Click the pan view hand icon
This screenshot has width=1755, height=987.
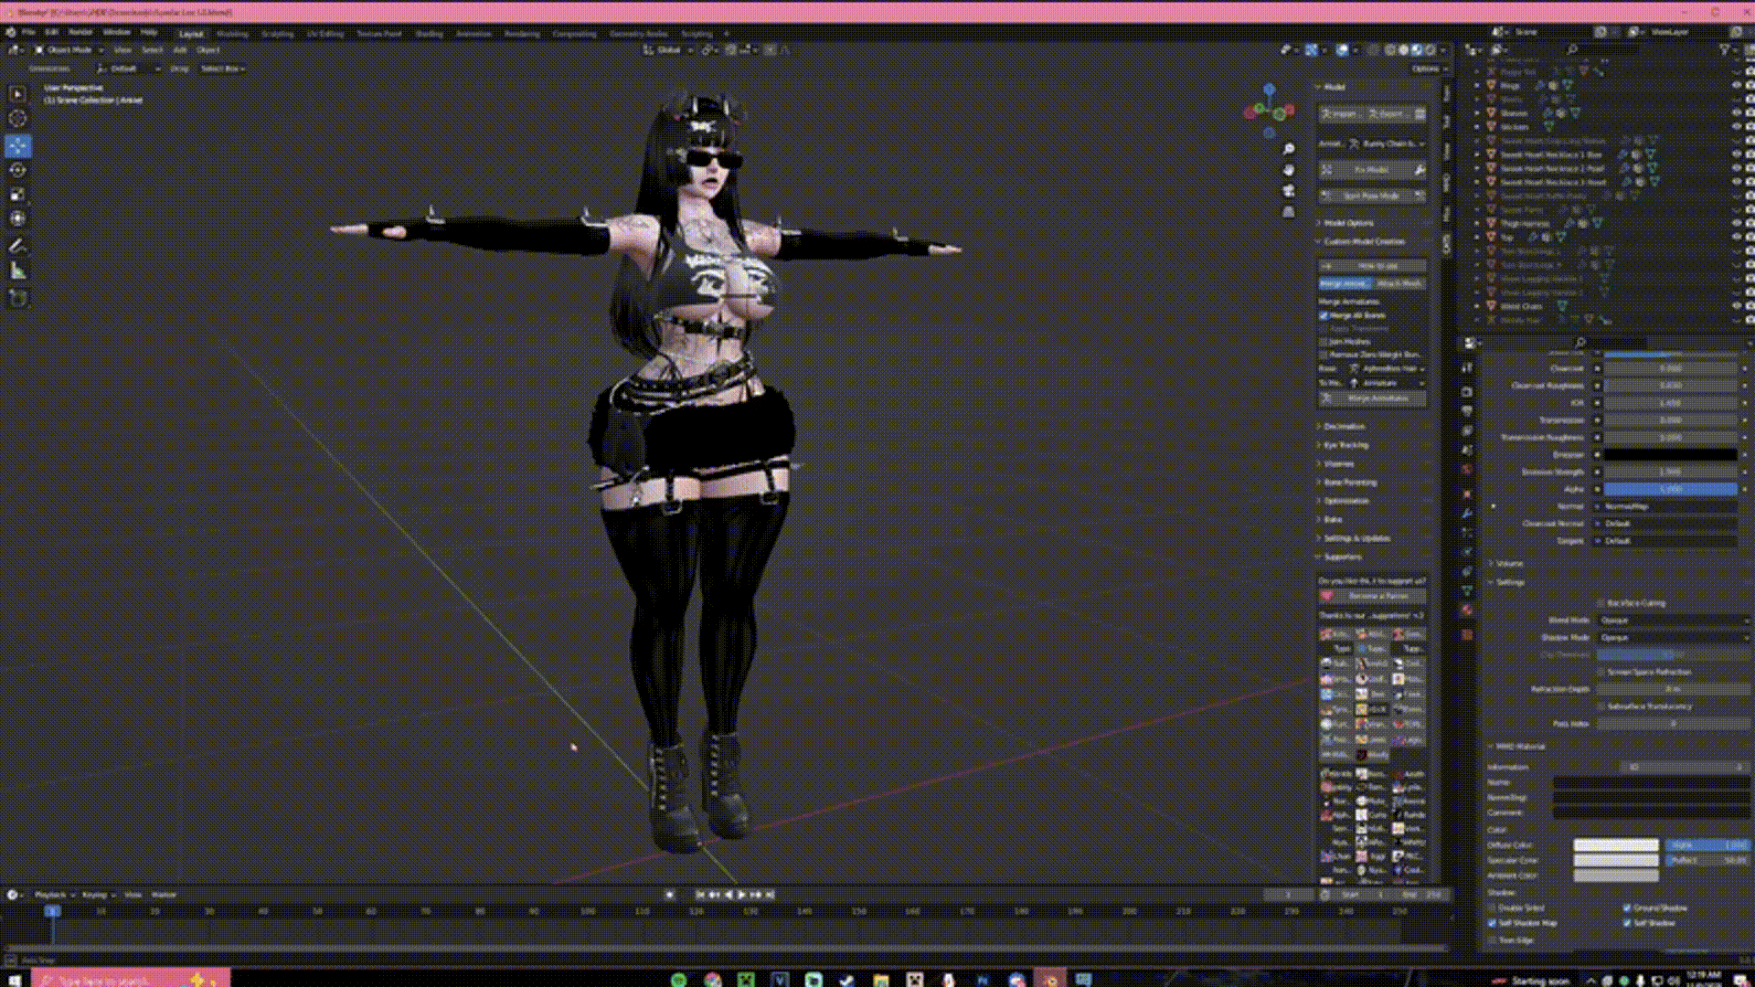(x=1289, y=170)
